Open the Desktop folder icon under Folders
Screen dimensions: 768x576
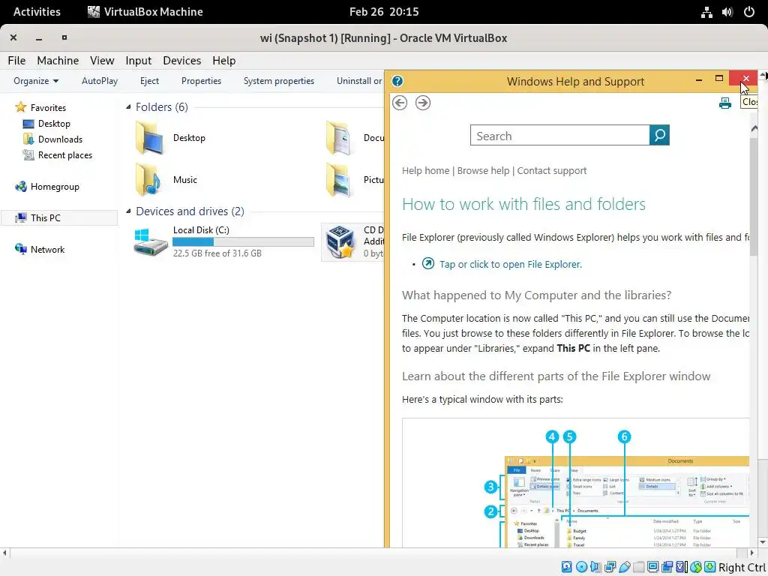pyautogui.click(x=149, y=138)
